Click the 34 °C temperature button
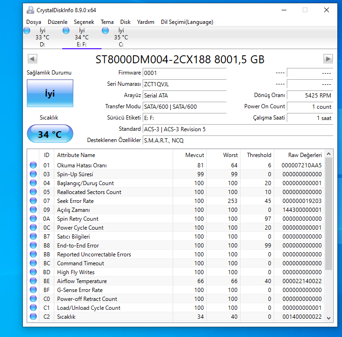Image resolution: width=342 pixels, height=337 pixels. tap(50, 134)
